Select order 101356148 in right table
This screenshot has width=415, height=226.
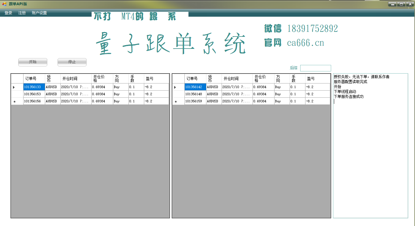coord(196,94)
